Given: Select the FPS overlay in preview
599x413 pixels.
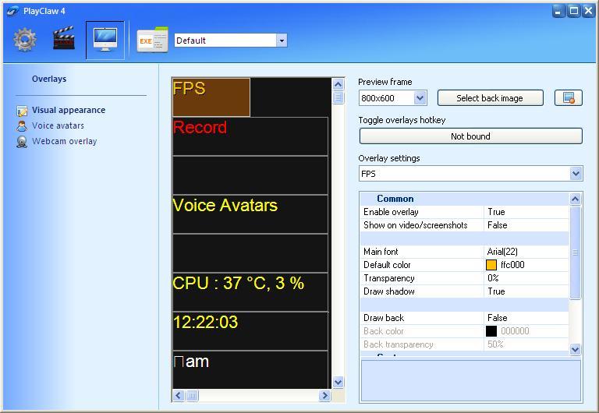Looking at the screenshot, I should point(211,97).
